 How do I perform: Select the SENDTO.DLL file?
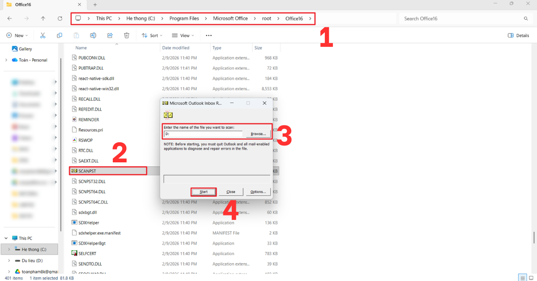pyautogui.click(x=90, y=264)
